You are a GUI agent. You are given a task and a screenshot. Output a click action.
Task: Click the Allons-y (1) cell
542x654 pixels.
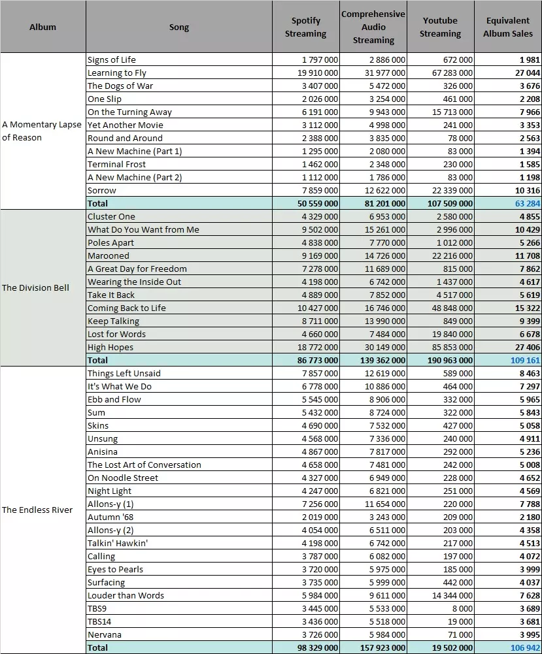[x=179, y=504]
